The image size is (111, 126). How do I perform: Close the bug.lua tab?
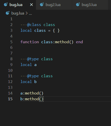[x=31, y=5]
